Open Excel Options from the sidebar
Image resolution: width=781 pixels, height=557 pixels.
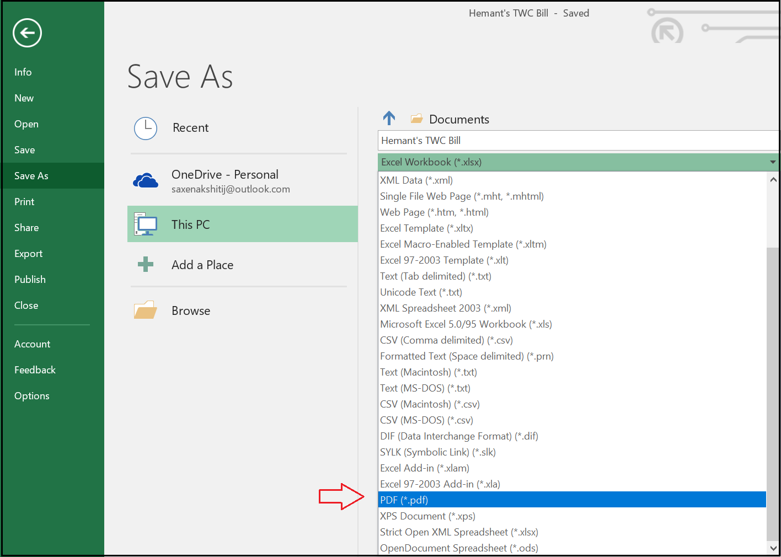click(x=31, y=395)
